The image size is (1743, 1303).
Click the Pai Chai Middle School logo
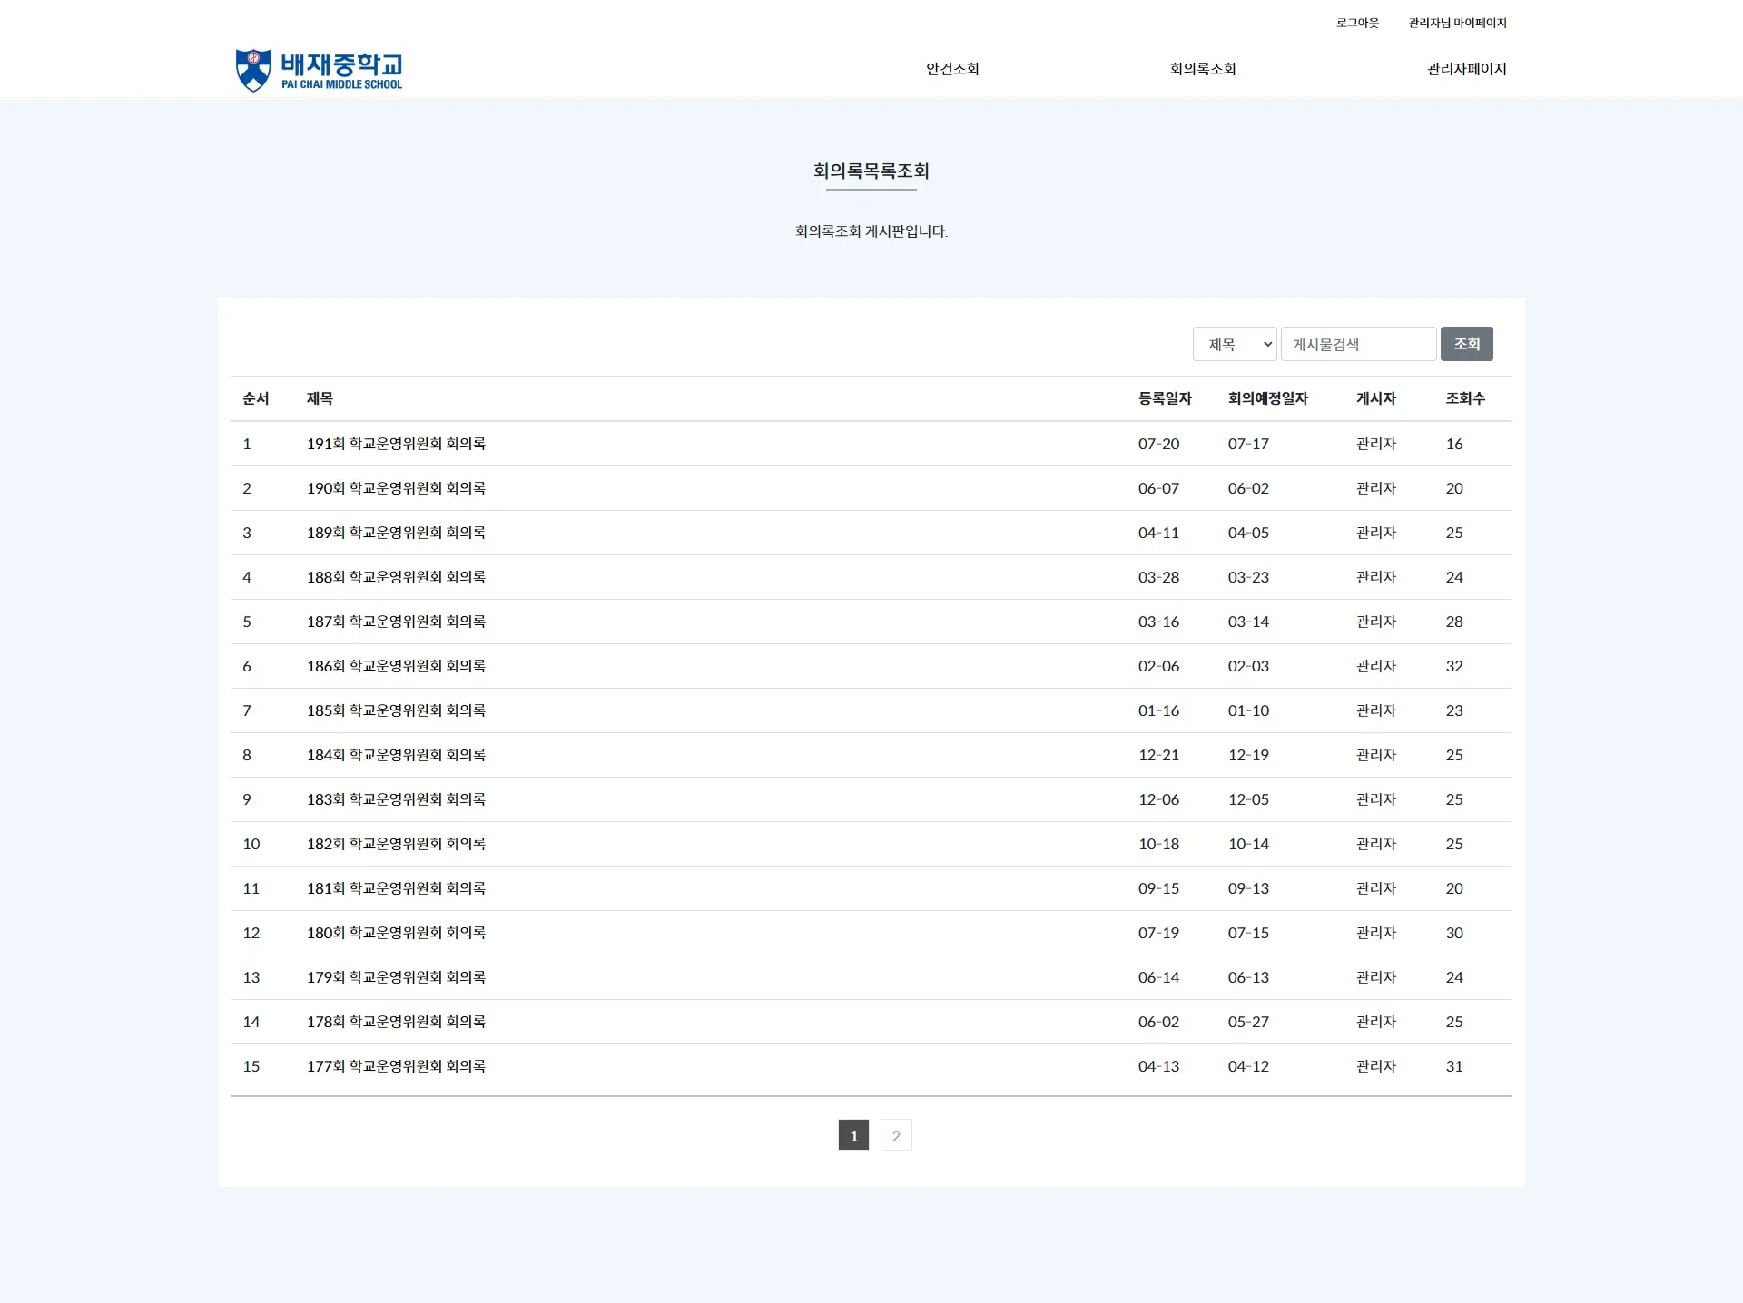tap(319, 70)
